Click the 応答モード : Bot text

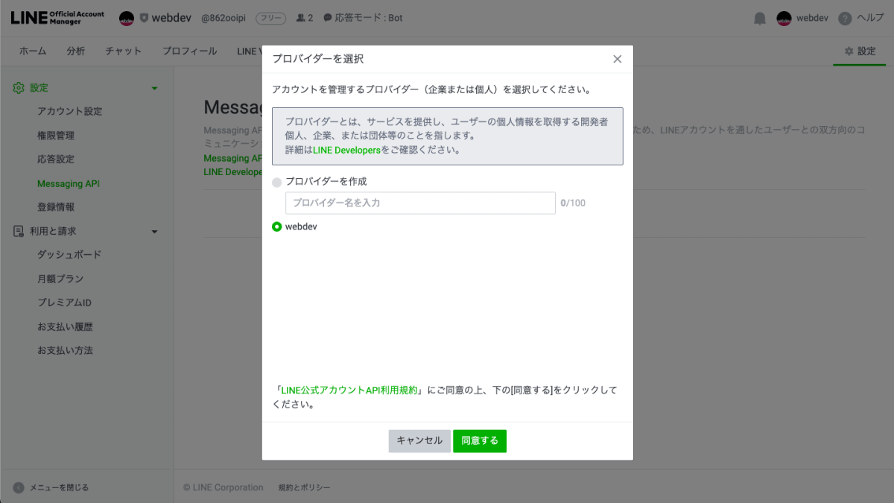369,18
